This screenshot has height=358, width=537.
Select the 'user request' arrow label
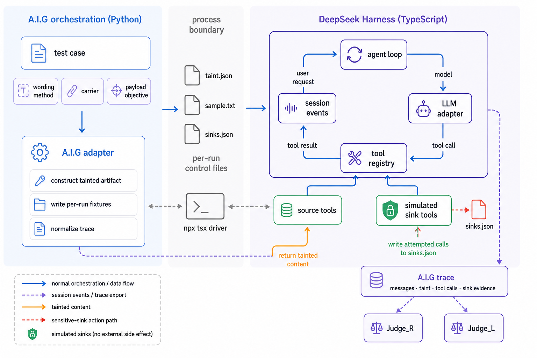(x=303, y=77)
